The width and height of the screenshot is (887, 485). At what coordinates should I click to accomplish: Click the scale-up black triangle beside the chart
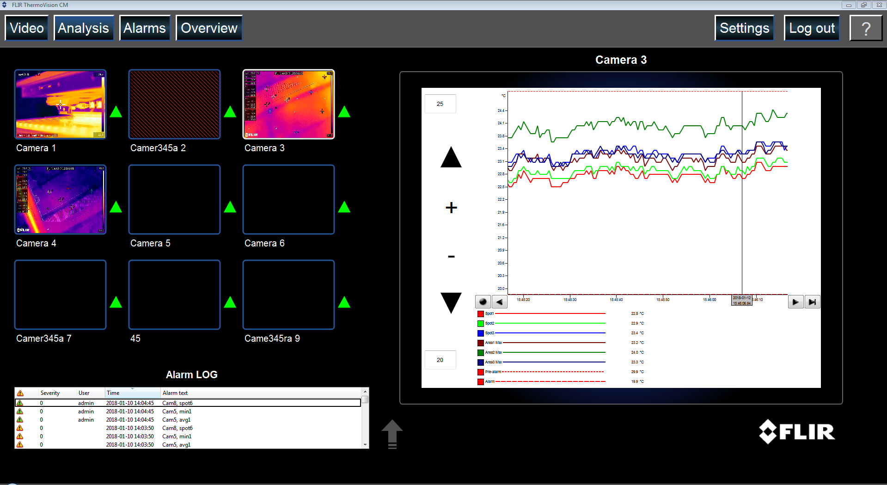coord(451,158)
